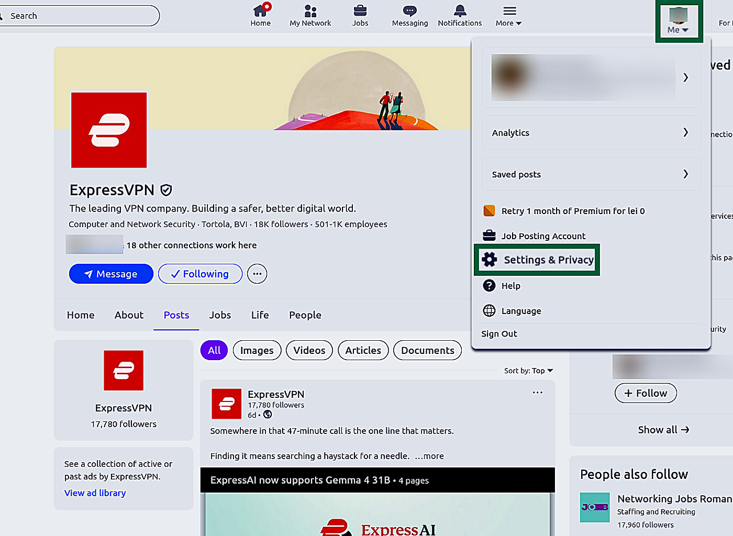The width and height of the screenshot is (733, 536).
Task: Expand the profile card chevron arrow
Action: pyautogui.click(x=685, y=77)
